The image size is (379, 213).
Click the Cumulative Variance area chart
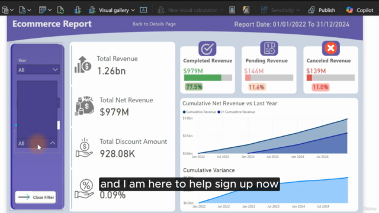click(273, 191)
